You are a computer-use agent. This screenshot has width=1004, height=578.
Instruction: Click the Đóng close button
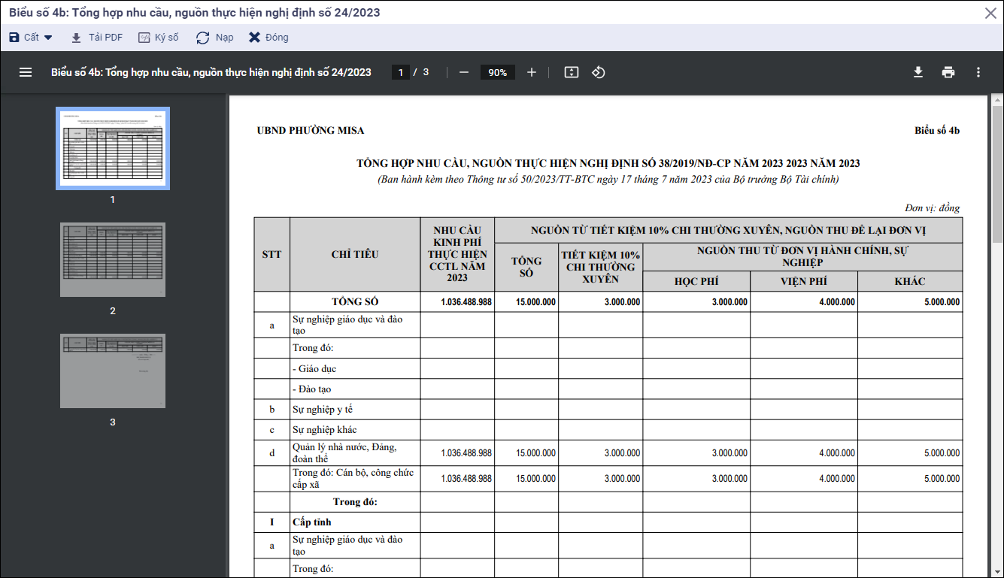click(268, 38)
